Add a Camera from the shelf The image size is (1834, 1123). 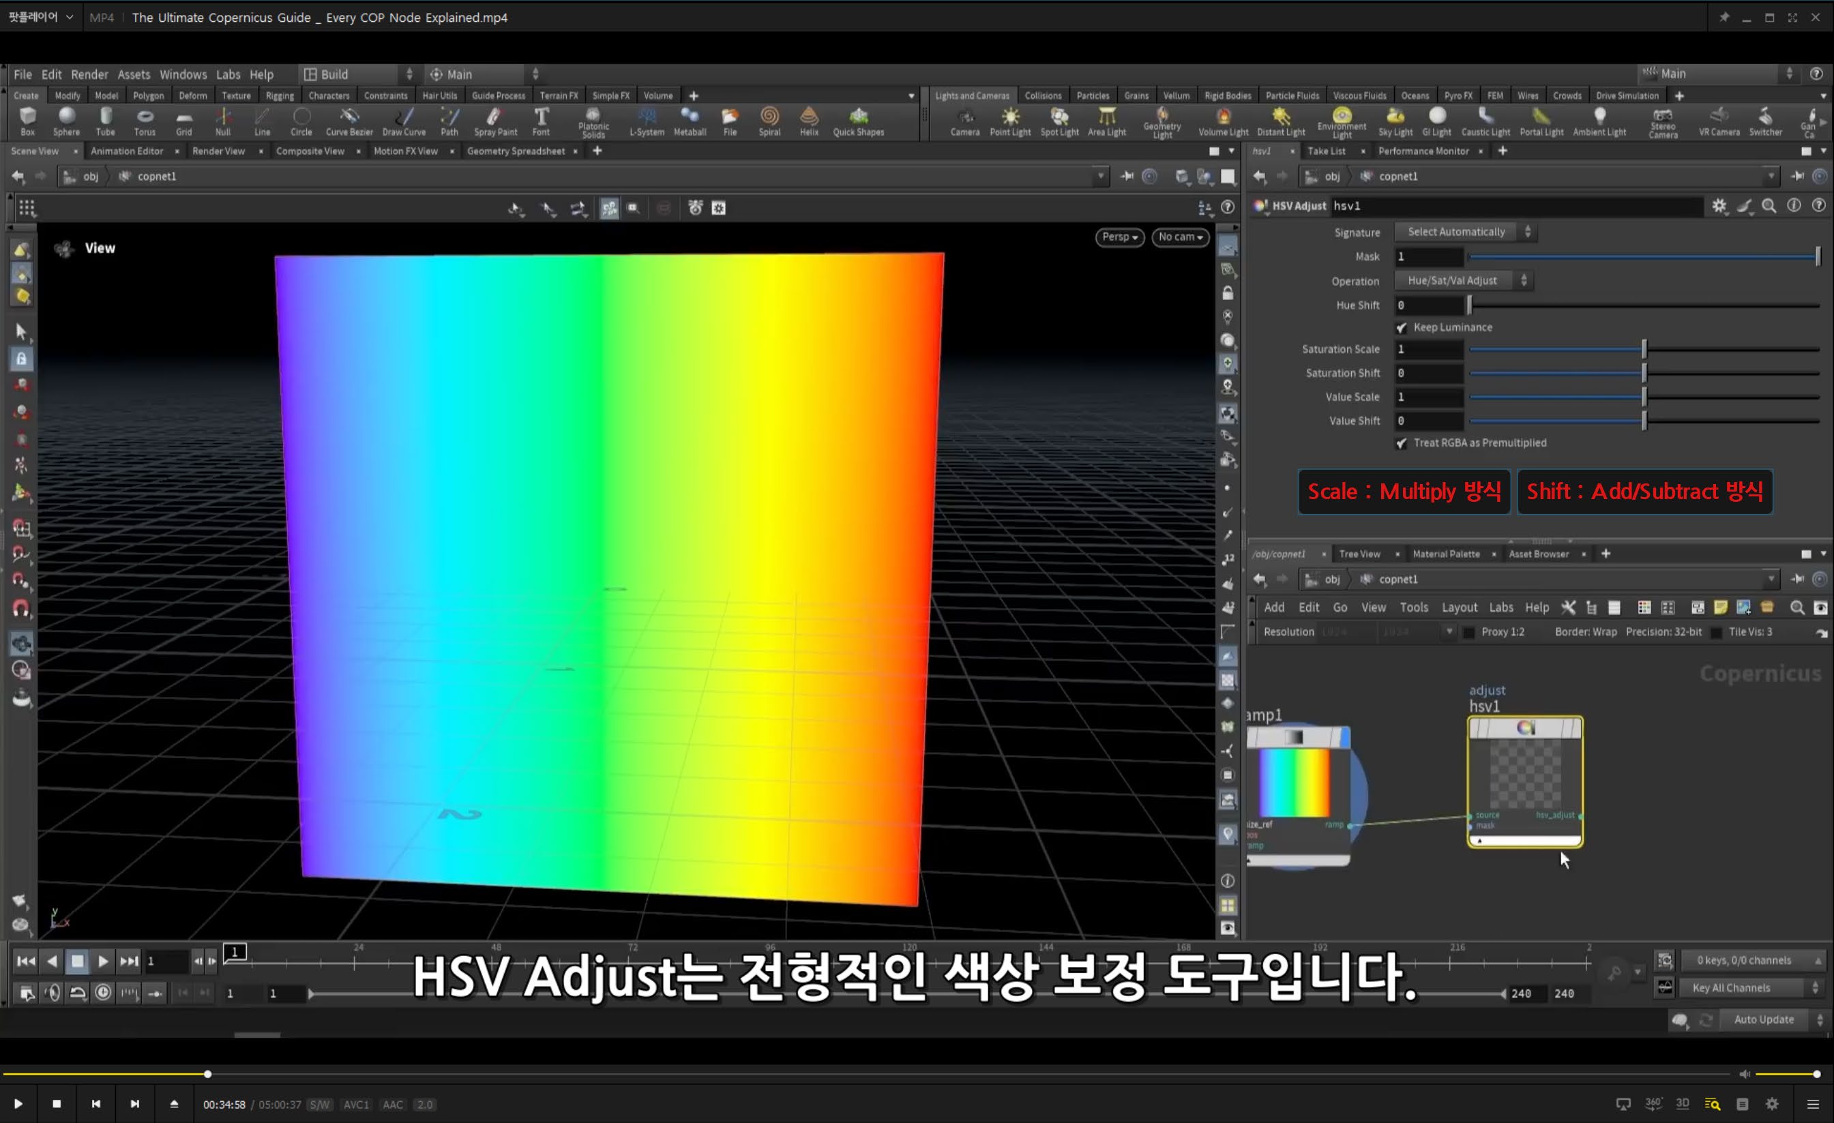point(965,122)
